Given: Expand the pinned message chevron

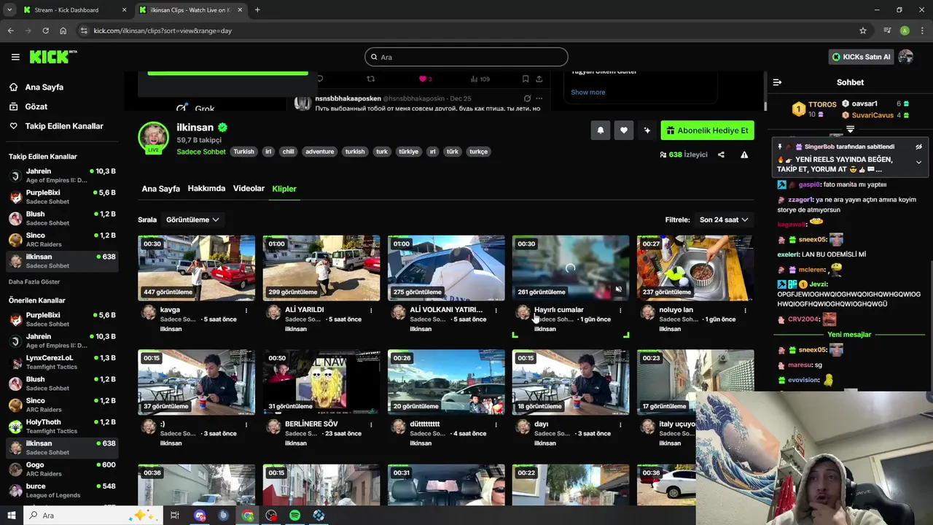Looking at the screenshot, I should point(918,163).
